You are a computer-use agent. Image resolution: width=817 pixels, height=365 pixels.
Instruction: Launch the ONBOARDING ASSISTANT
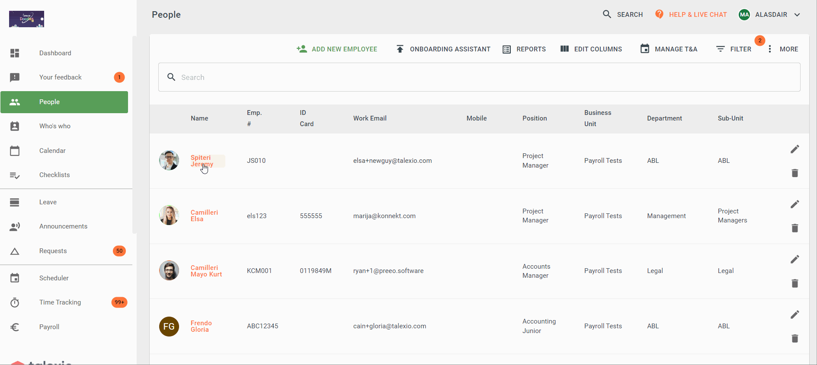(x=443, y=49)
